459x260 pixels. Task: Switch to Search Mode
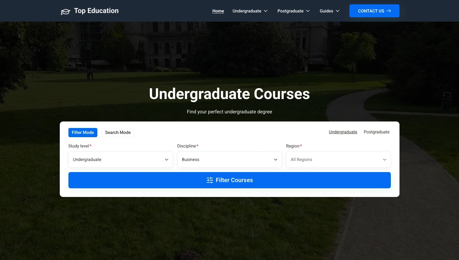click(118, 132)
